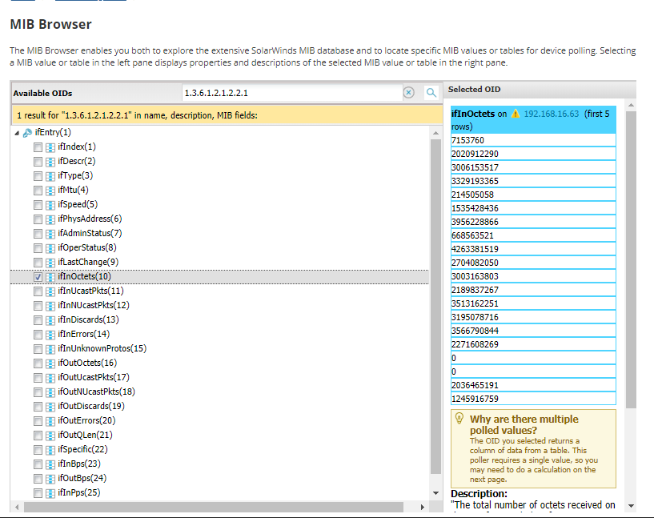Click the table icon for ifMtu(4)
654x518 pixels.
(50, 191)
